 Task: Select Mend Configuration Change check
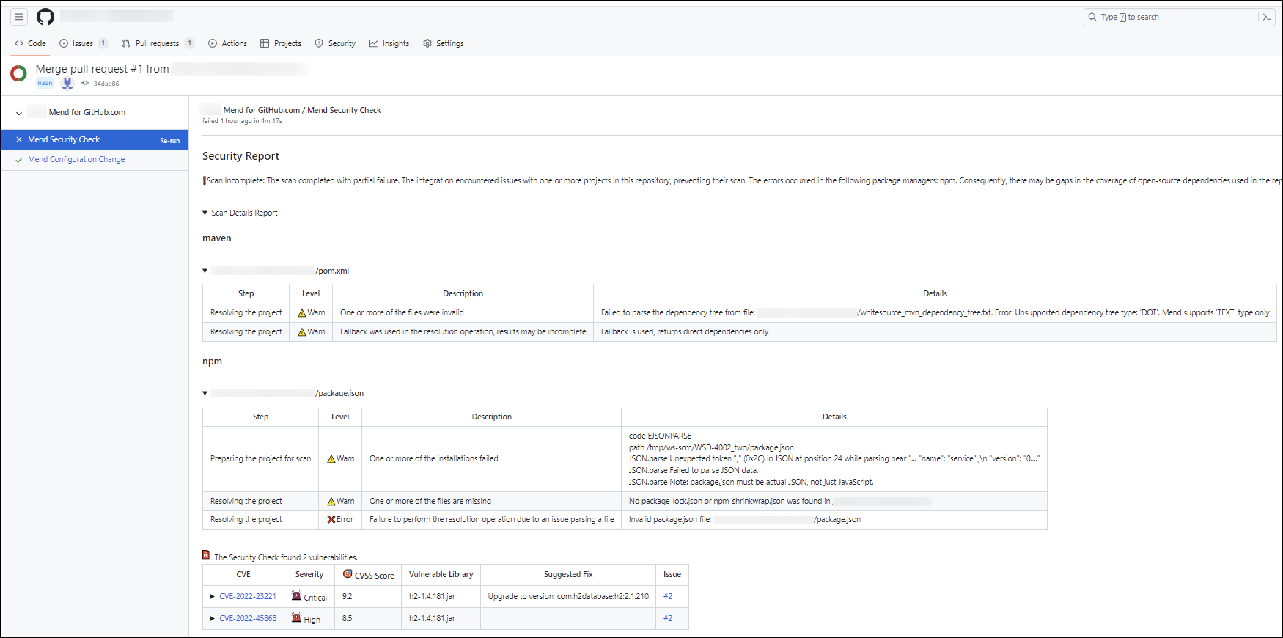tap(76, 159)
